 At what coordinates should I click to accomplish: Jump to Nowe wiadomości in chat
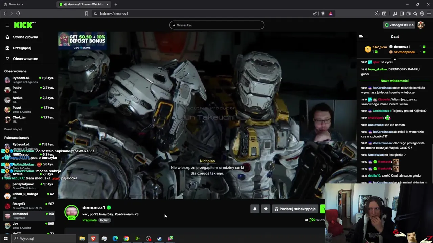click(x=394, y=81)
